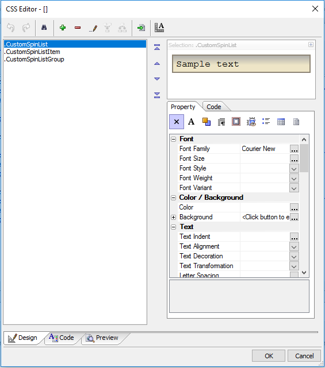The width and height of the screenshot is (325, 368).
Task: Expand the Background property row
Action: [x=174, y=218]
